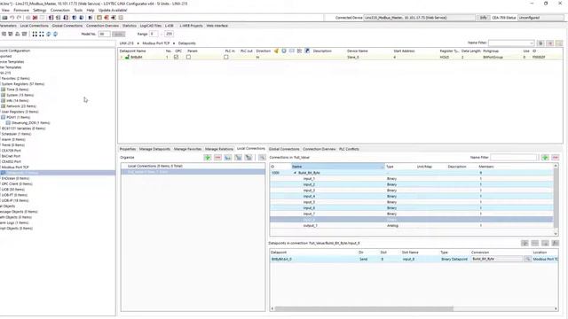Click the search icon beside the Conversion field
Screen dimensions: 568x319
527,259
